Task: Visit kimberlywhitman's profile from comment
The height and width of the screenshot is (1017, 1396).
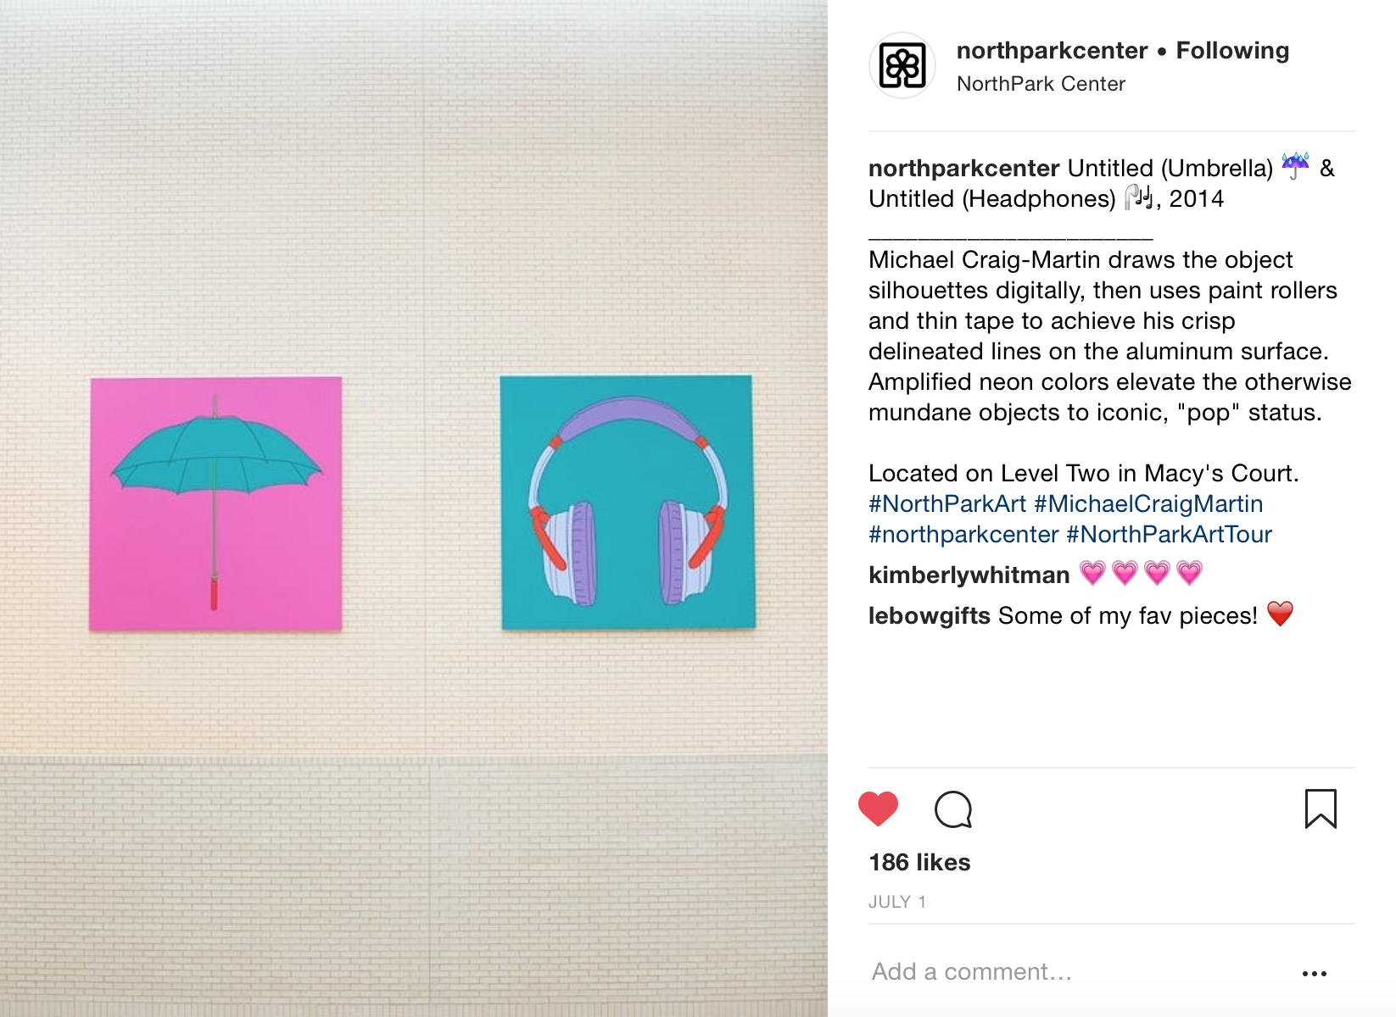Action: (x=969, y=575)
